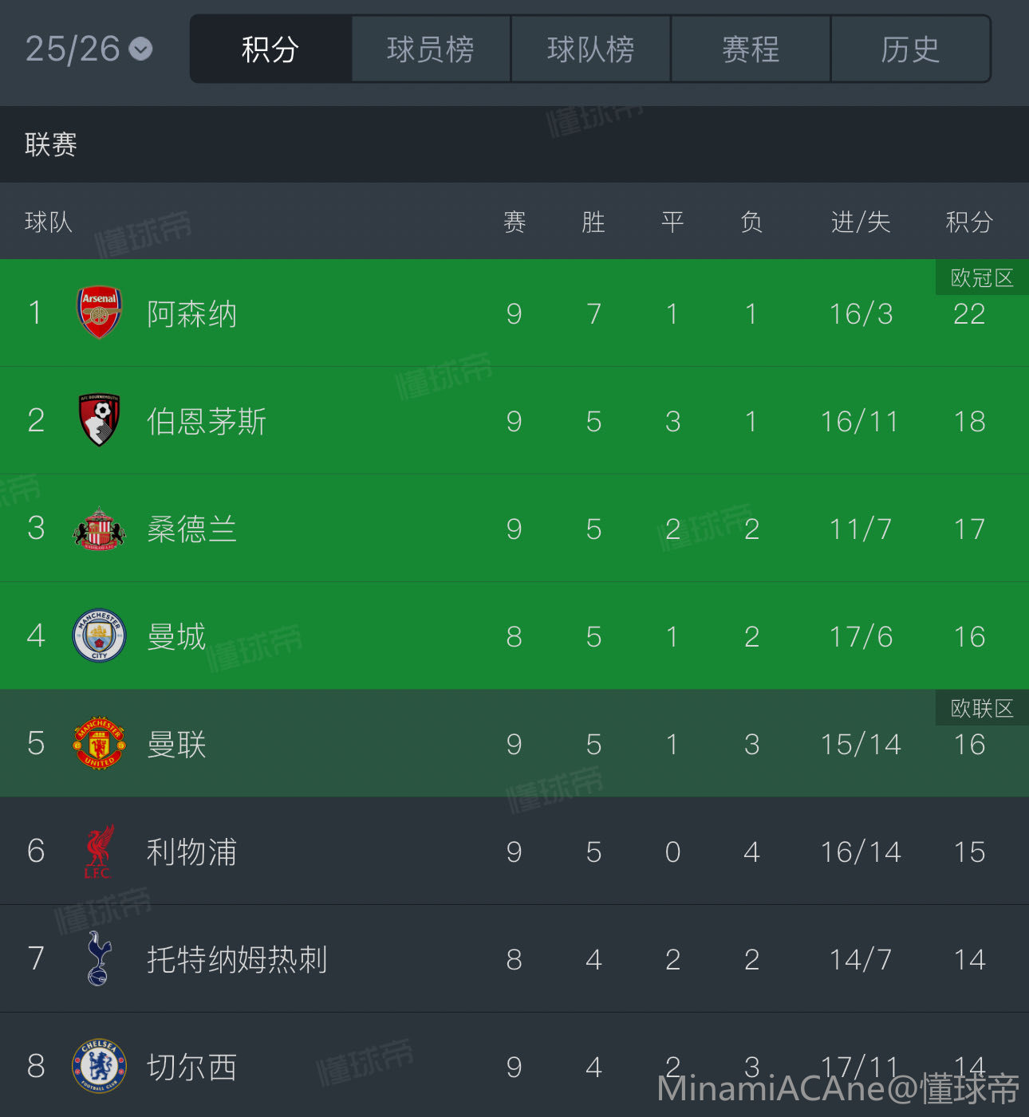Viewport: 1029px width, 1117px height.
Task: Open the 历史 tab
Action: (910, 49)
